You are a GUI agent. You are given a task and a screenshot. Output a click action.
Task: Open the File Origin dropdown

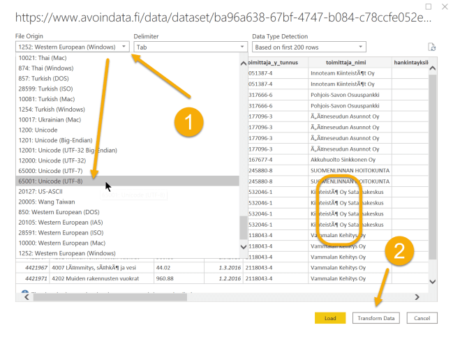pos(72,47)
